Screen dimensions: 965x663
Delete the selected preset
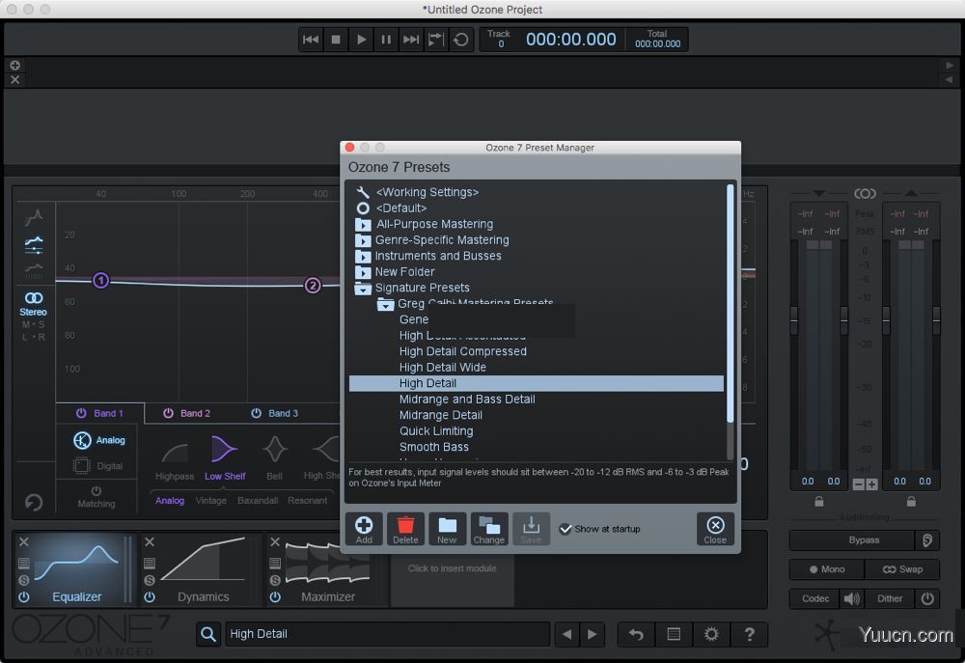point(405,529)
